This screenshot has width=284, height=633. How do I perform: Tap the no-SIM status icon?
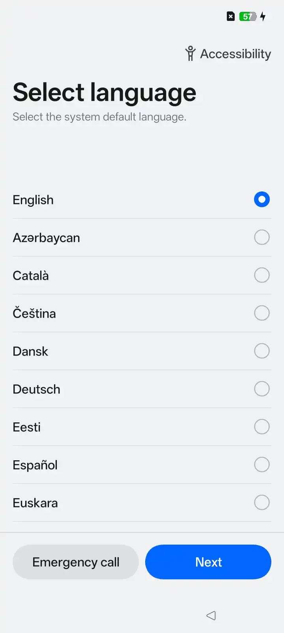point(231,17)
